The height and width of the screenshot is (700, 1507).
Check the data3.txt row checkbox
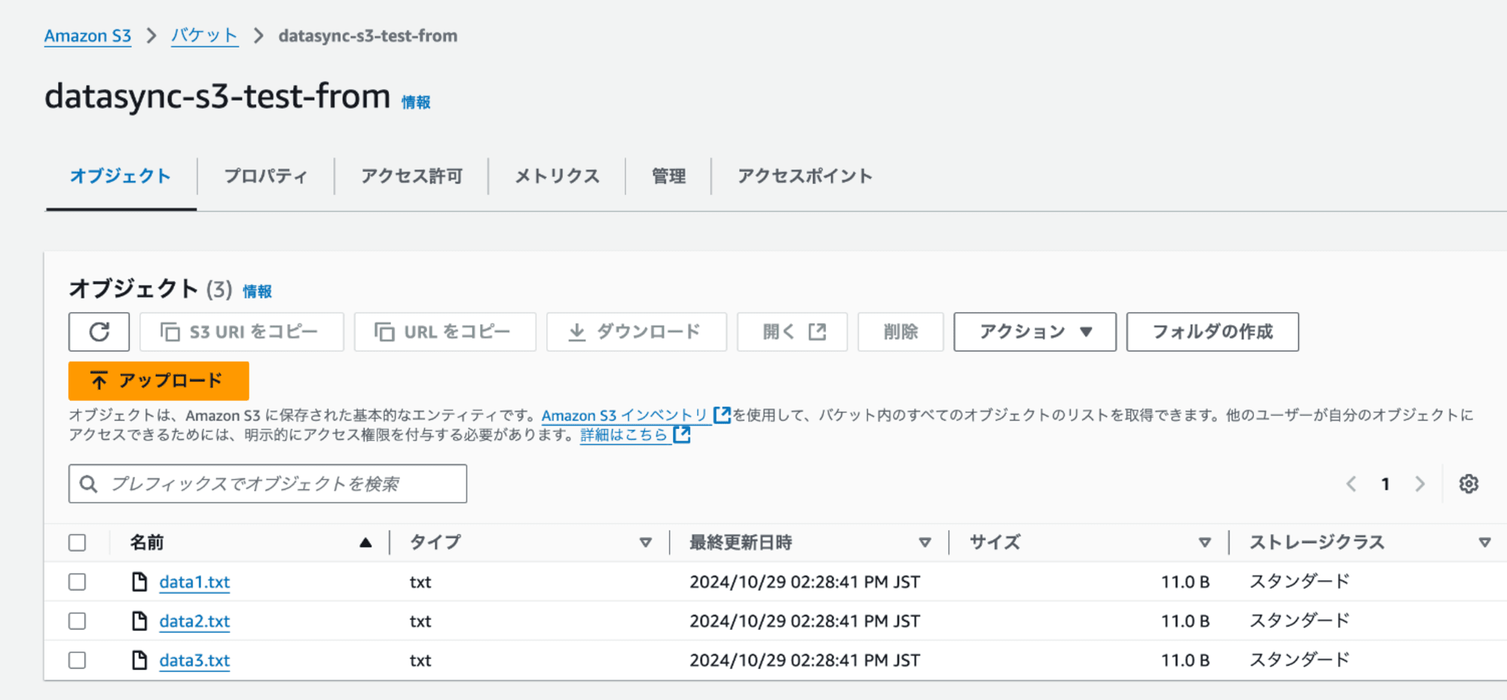point(77,660)
